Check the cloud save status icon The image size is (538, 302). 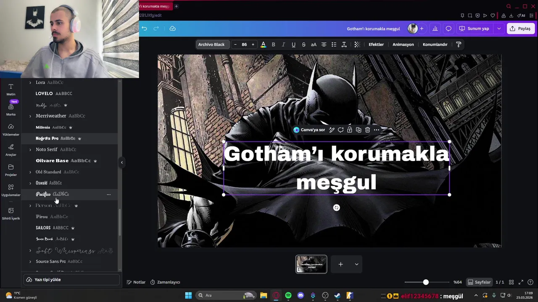(x=172, y=29)
